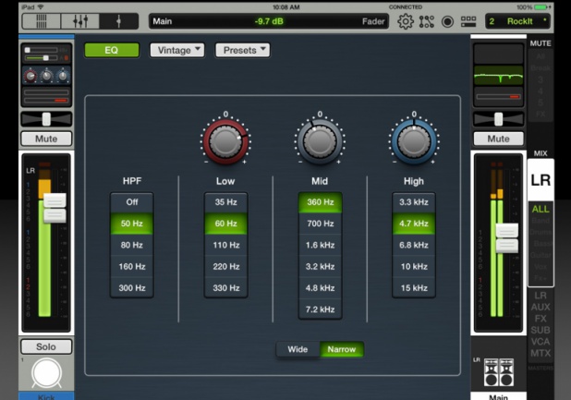The image size is (571, 400).
Task: Switch Mid bandwidth to Wide
Action: pyautogui.click(x=298, y=349)
